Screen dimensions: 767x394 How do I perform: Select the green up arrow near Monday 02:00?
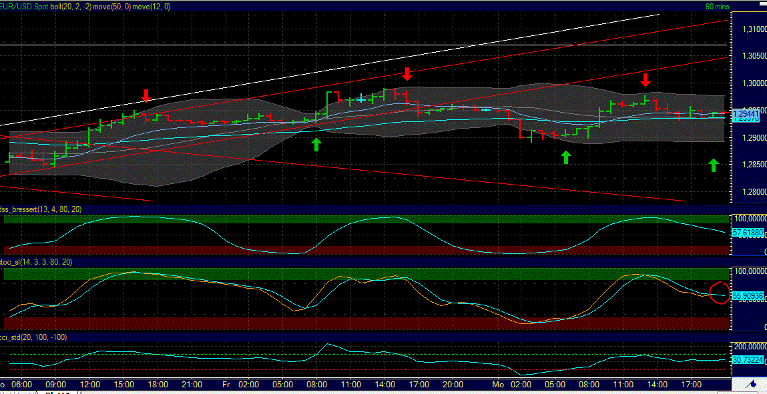[565, 157]
